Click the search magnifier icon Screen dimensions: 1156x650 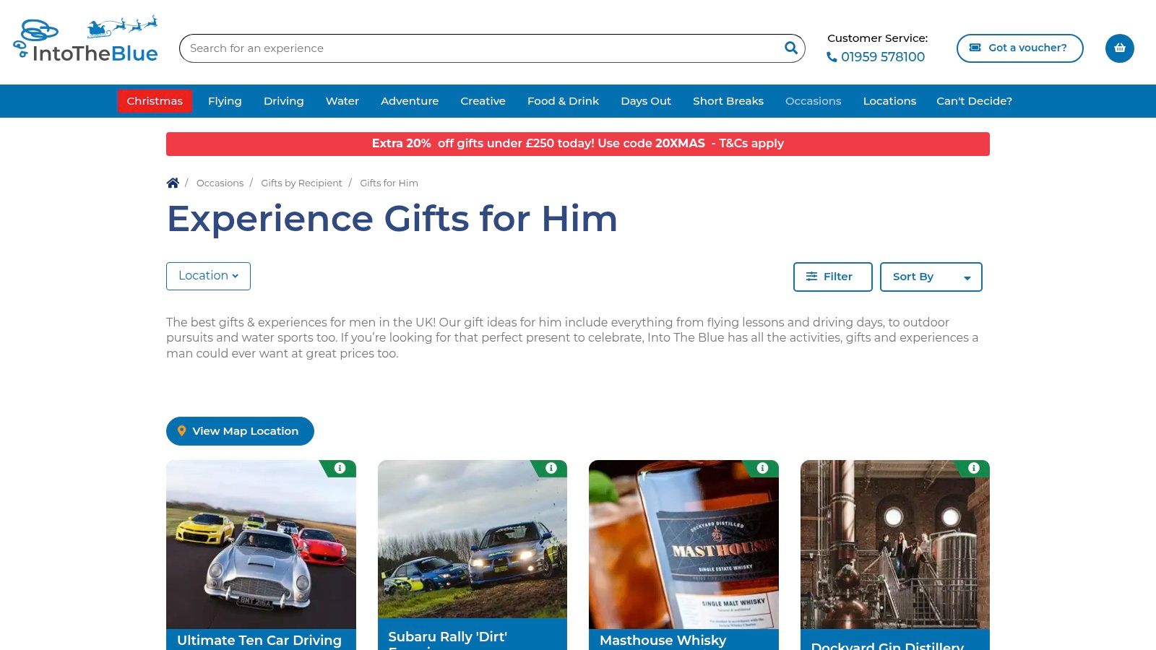coord(791,48)
